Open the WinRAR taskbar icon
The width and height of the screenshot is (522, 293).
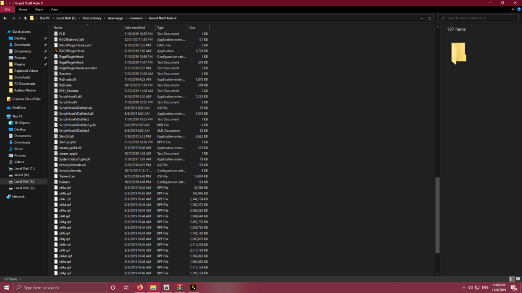coord(180,288)
